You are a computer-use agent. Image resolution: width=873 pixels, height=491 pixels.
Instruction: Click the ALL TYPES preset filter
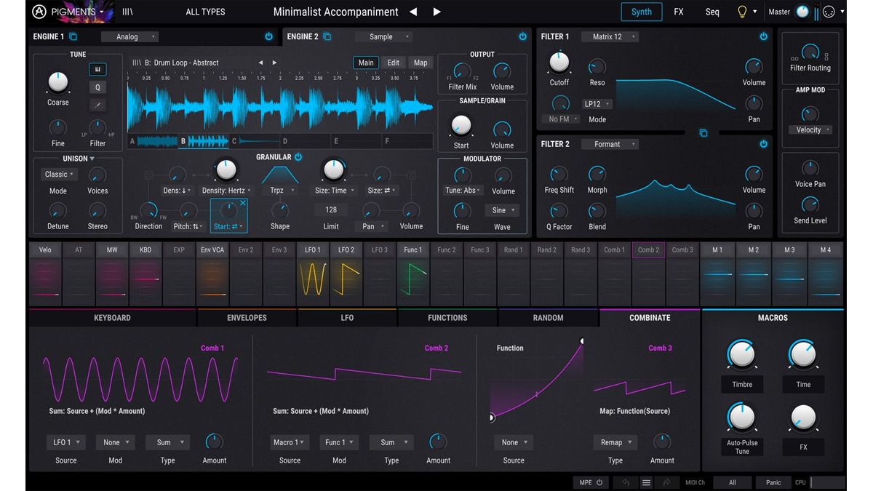205,12
